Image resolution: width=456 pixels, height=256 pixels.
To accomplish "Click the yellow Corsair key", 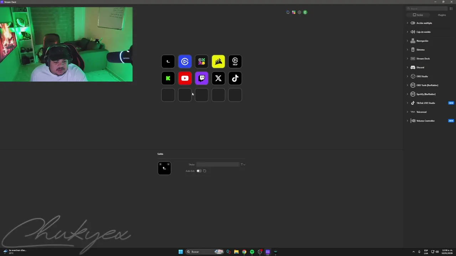I will [218, 62].
